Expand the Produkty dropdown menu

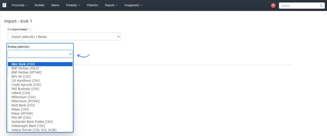73,5
